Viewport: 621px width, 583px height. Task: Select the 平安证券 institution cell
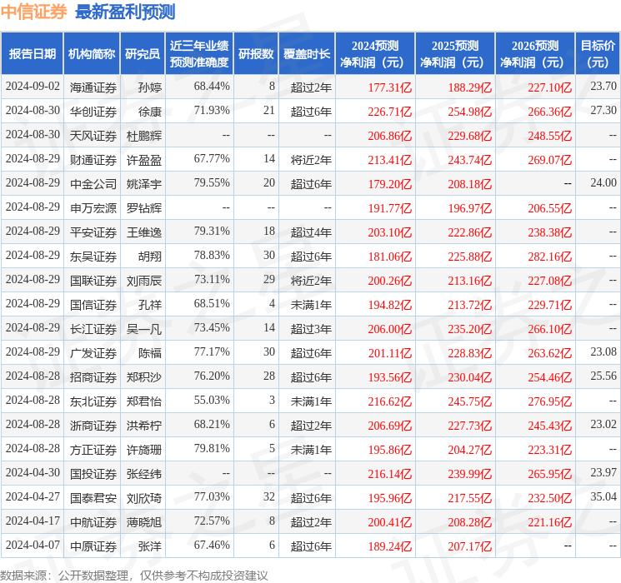click(93, 232)
